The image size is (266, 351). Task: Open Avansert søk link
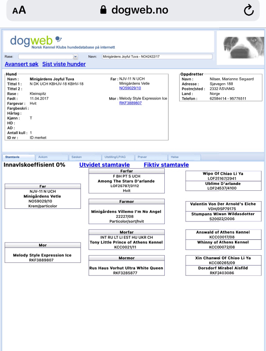[22, 64]
